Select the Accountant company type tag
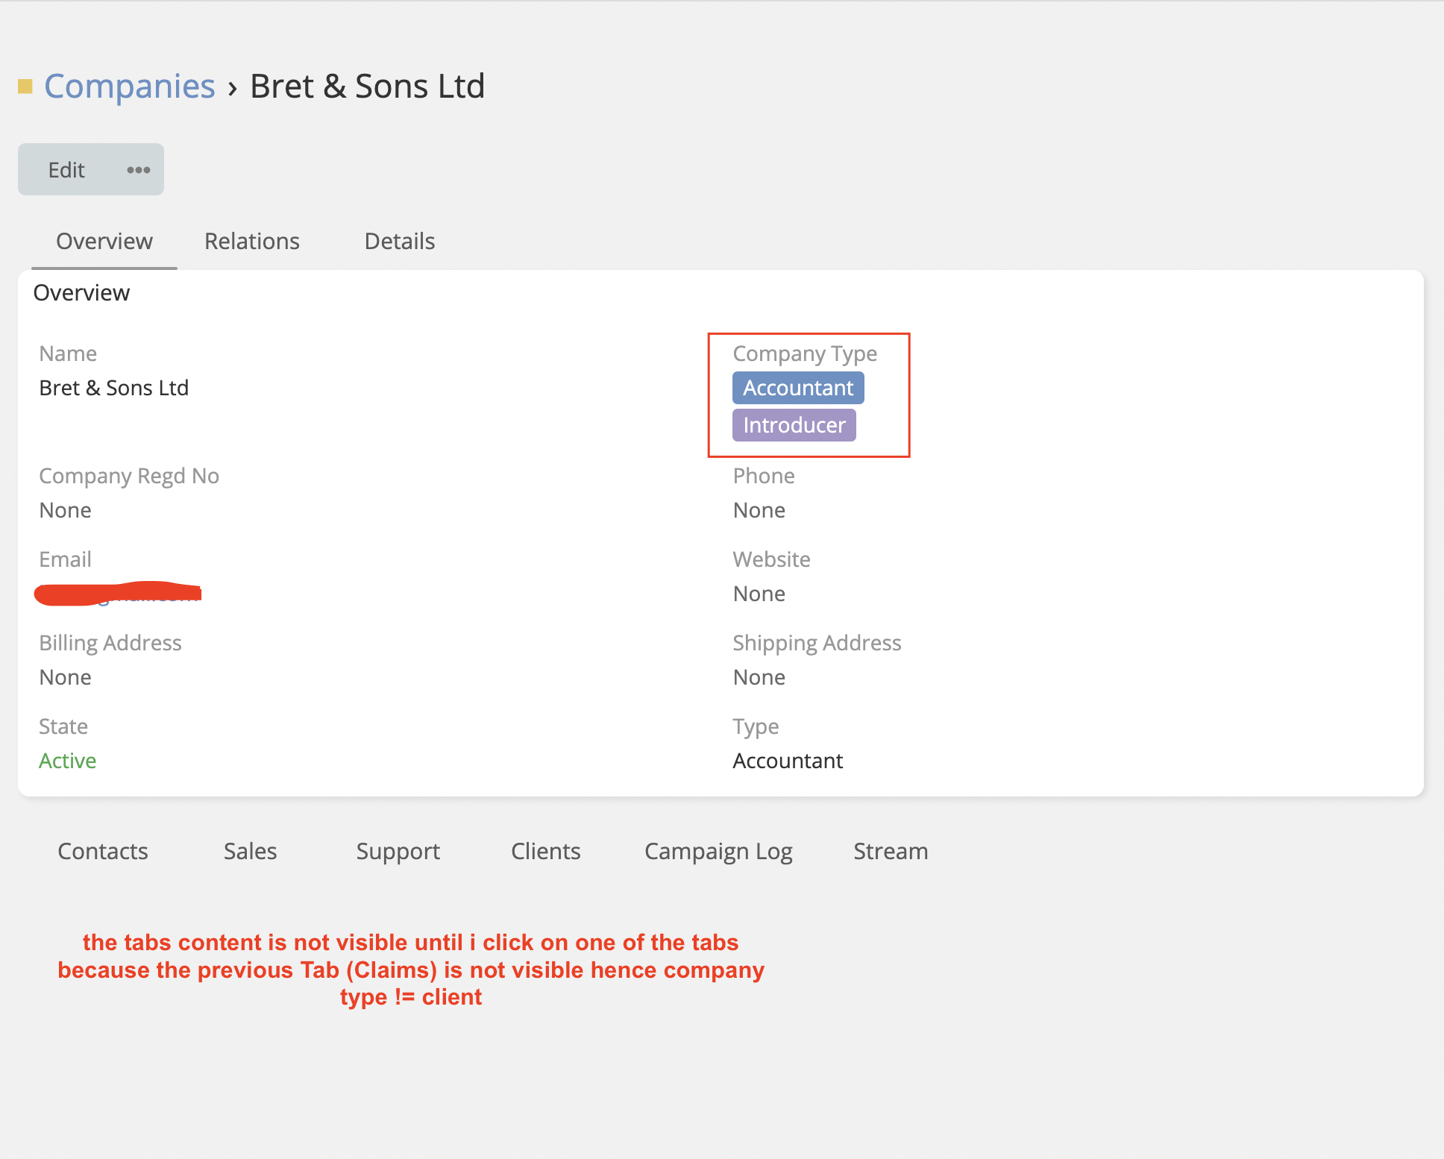 pyautogui.click(x=797, y=387)
